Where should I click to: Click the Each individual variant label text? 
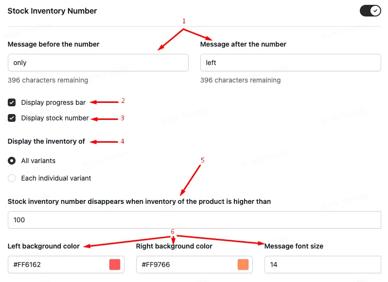coord(56,178)
